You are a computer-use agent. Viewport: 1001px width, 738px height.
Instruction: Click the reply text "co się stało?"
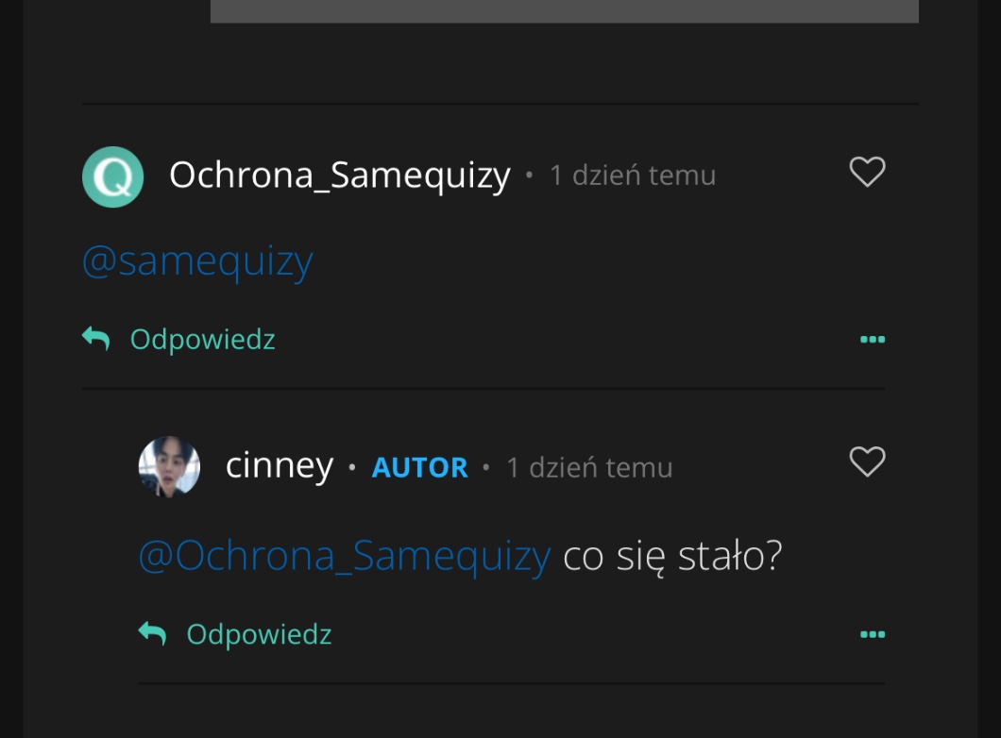click(672, 556)
